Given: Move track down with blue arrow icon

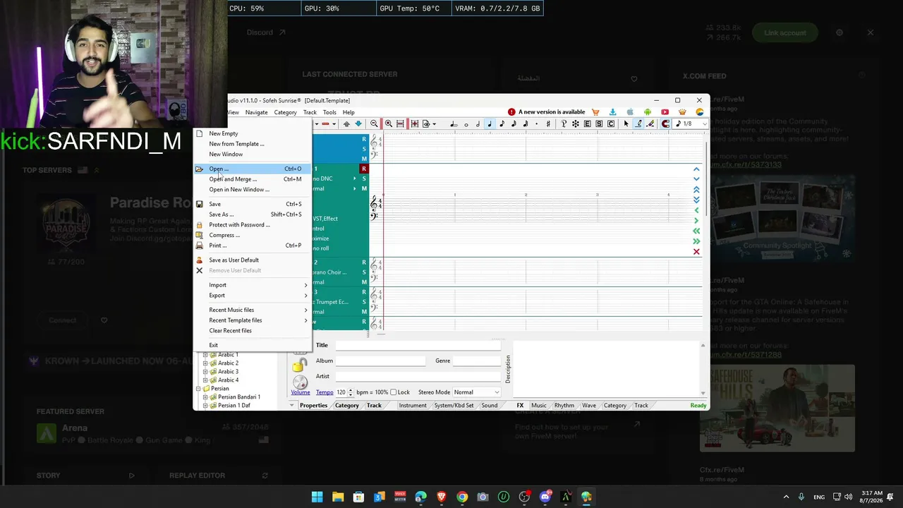Looking at the screenshot, I should 358,123.
